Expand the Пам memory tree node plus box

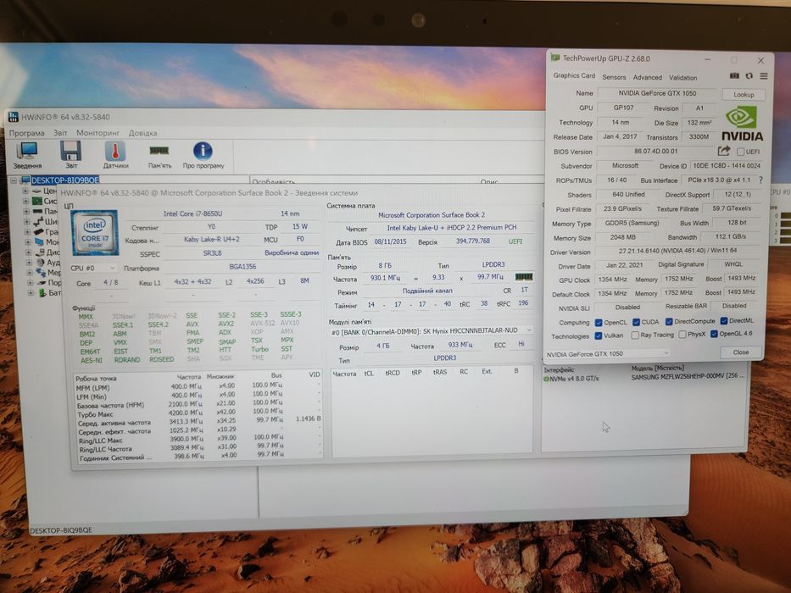(25, 212)
